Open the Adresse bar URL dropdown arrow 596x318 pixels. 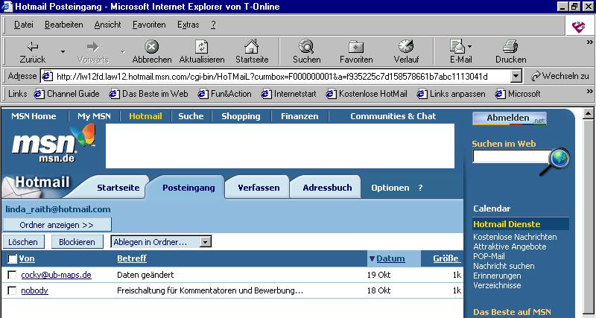[x=516, y=76]
